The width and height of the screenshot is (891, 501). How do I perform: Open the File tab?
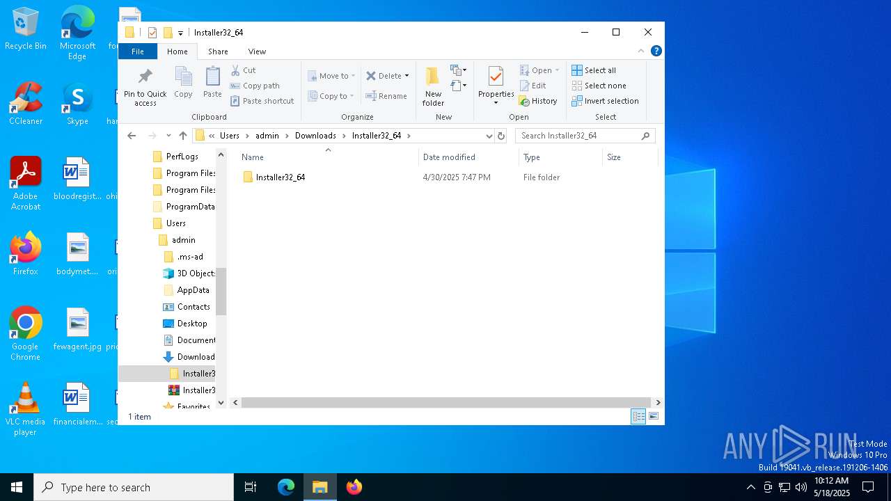tap(138, 51)
